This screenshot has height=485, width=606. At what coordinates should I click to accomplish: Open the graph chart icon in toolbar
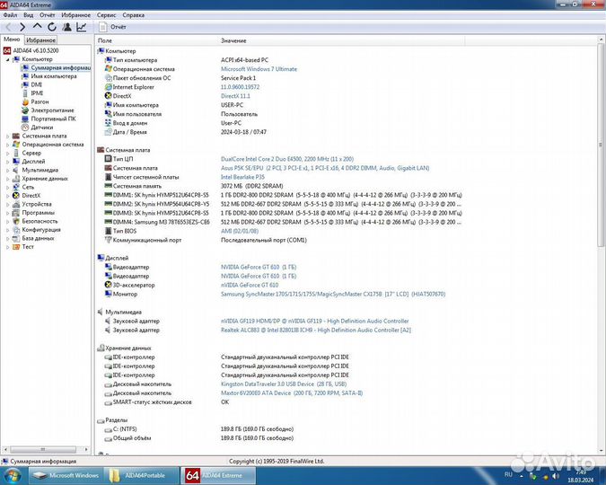click(82, 27)
